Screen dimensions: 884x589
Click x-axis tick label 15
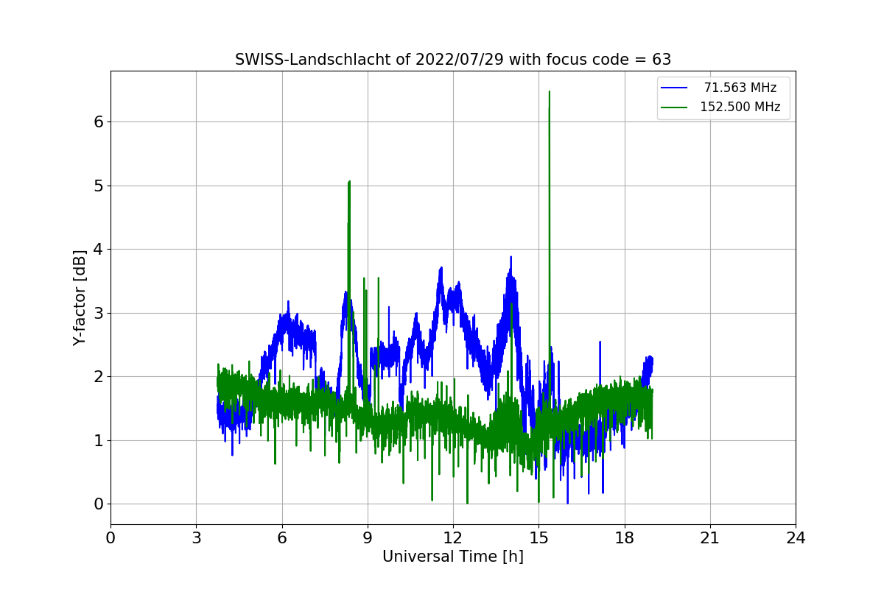pyautogui.click(x=539, y=538)
